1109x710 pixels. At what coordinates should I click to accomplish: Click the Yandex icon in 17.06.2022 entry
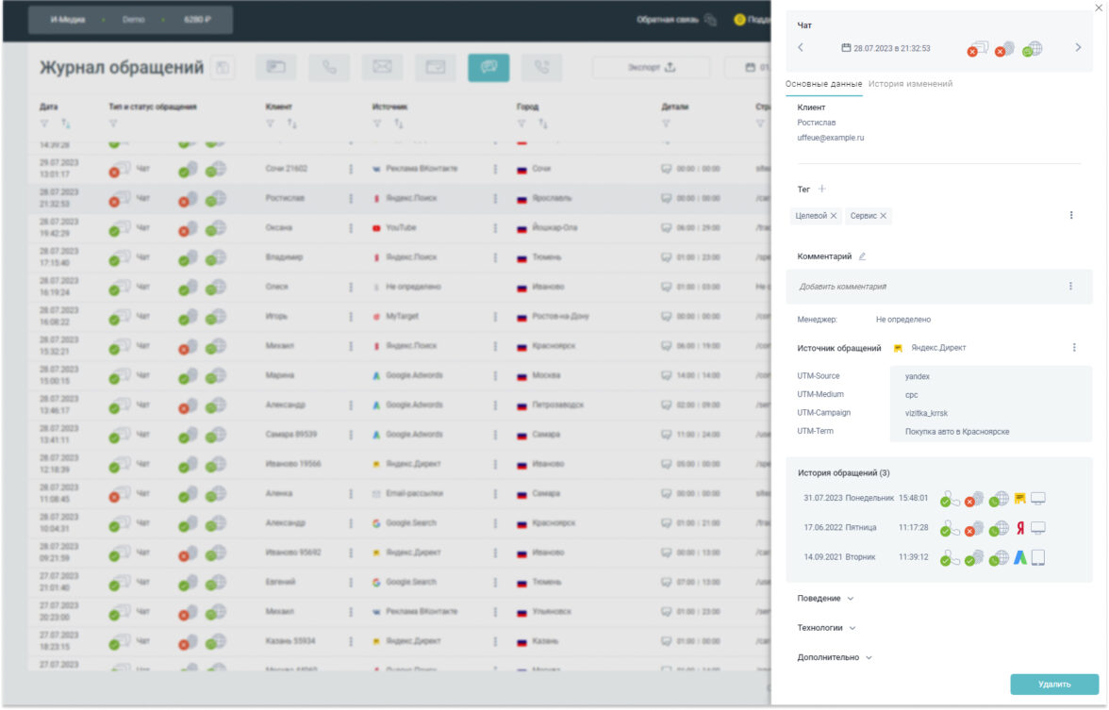[x=1019, y=529]
